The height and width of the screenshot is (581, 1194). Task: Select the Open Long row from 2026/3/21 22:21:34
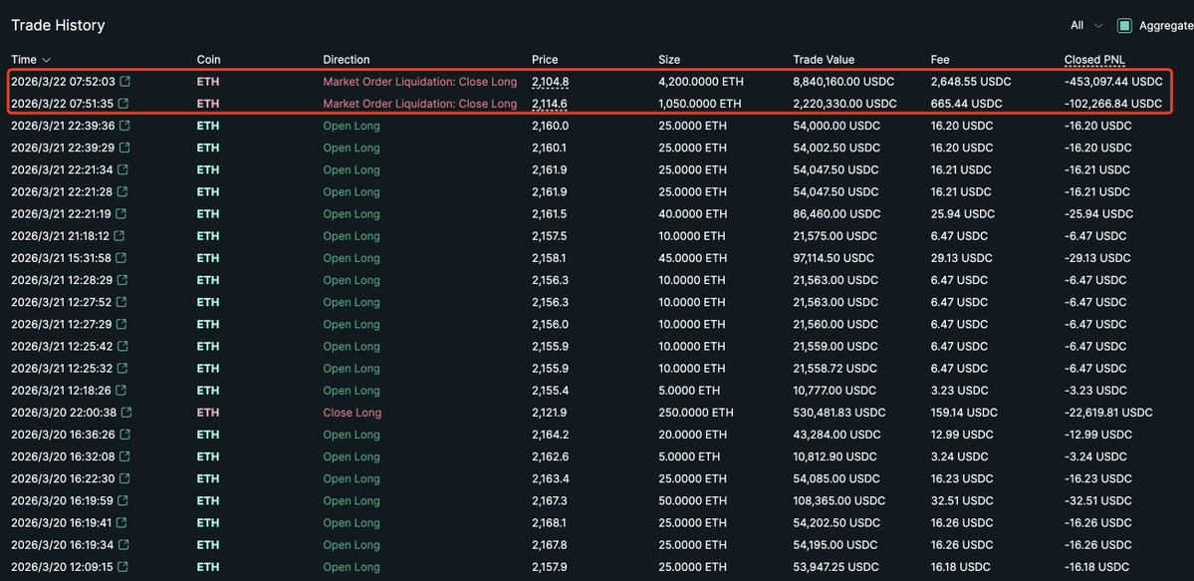[x=352, y=169]
